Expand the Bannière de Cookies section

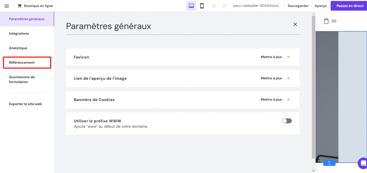click(x=183, y=100)
